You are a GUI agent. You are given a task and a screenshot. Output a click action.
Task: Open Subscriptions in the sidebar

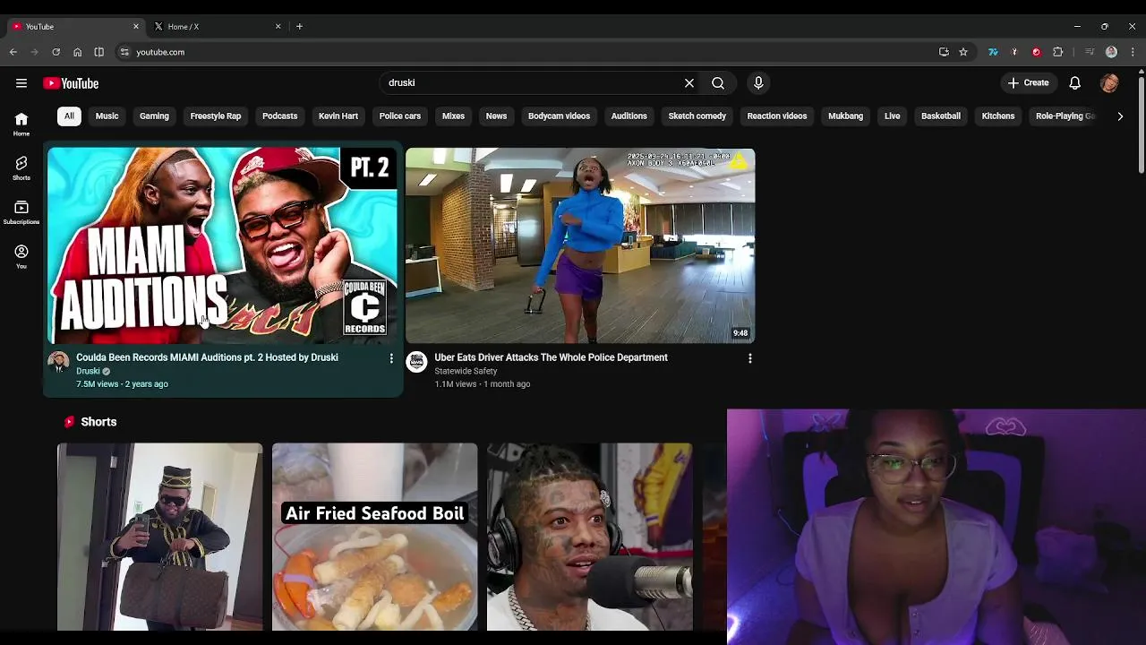(21, 212)
